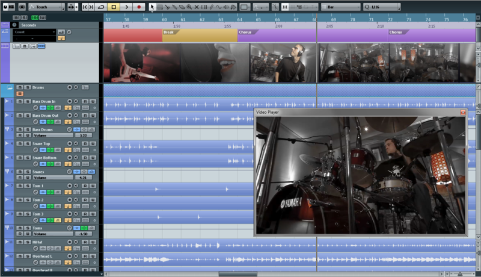Screen dimensions: 481x277
Task: Select the Time Warp tool
Action: point(204,7)
